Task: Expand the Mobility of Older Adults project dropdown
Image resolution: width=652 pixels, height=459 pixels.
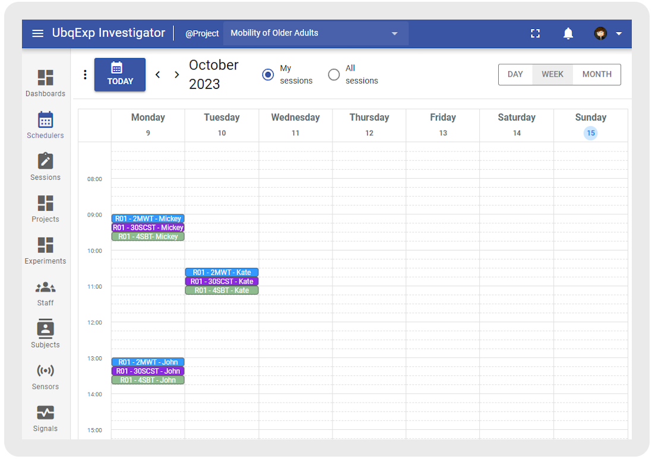Action: [315, 33]
